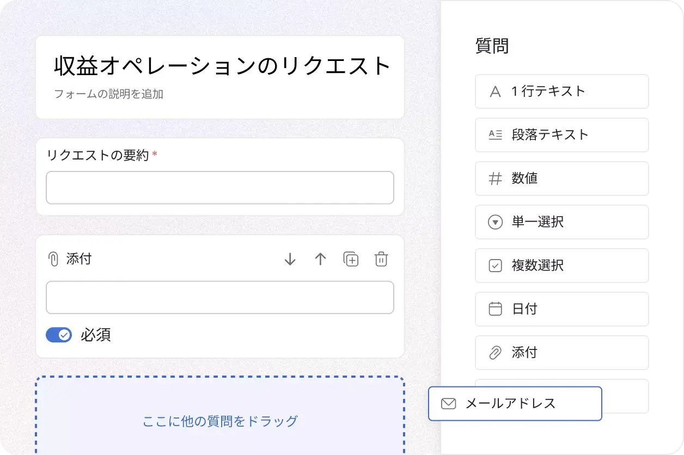Viewport: 684px width, 455px height.
Task: Click the letter A icon for 1行テキスト
Action: click(x=495, y=91)
